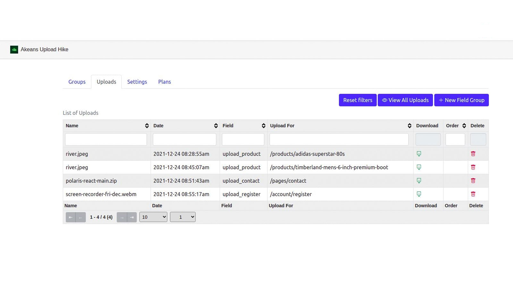This screenshot has height=288, width=513.
Task: Download river.jpeg from the first row
Action: point(419,154)
